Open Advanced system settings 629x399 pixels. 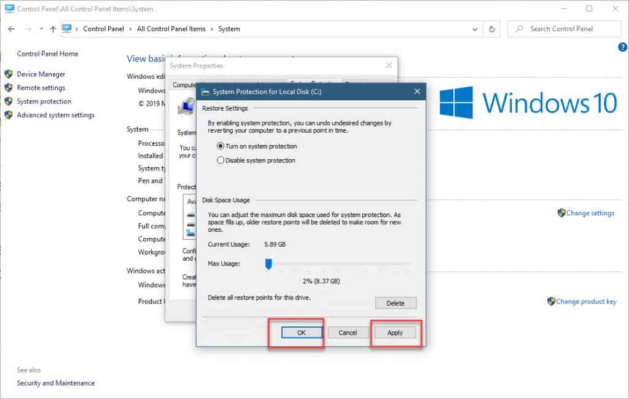click(55, 115)
